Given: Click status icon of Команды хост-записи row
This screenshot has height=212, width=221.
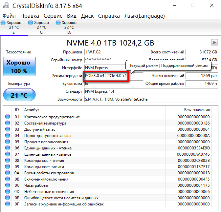Looking at the screenshot, I should pos(8,166).
